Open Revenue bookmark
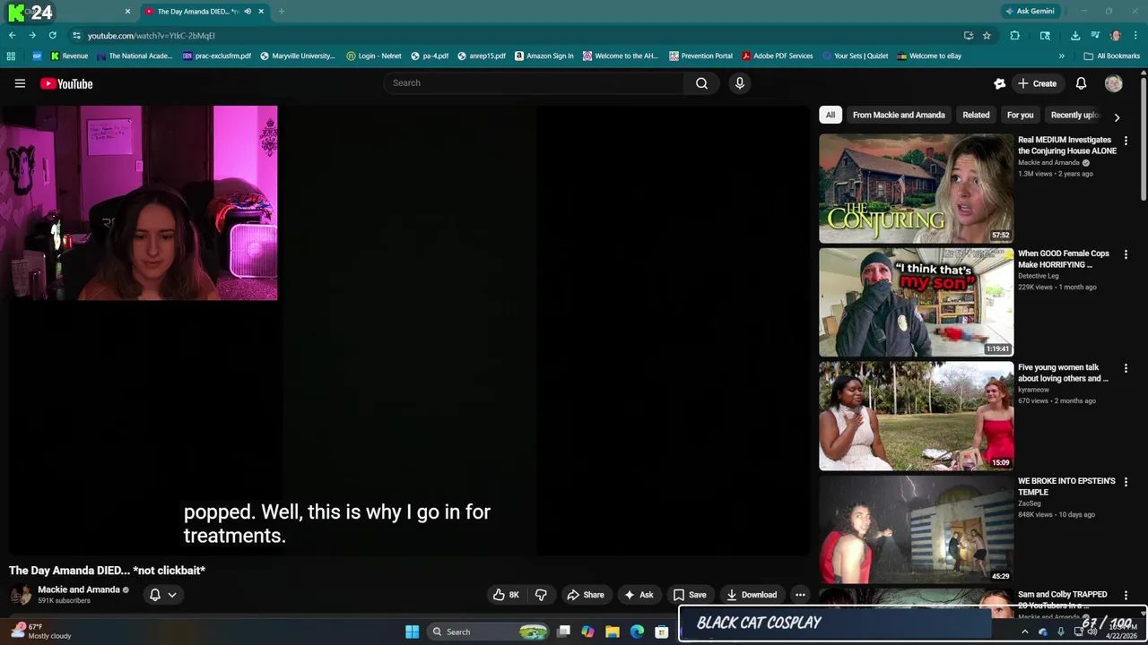The height and width of the screenshot is (645, 1148). [69, 56]
